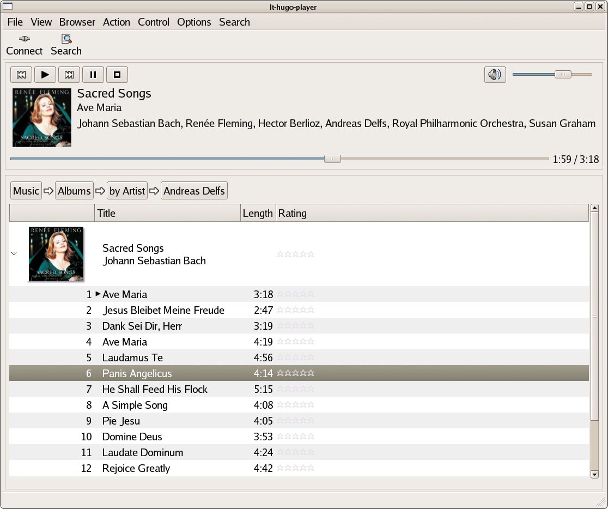Screen dimensions: 608x509
Task: Select track Jesus Bleibet Meine Freude
Action: (299, 311)
